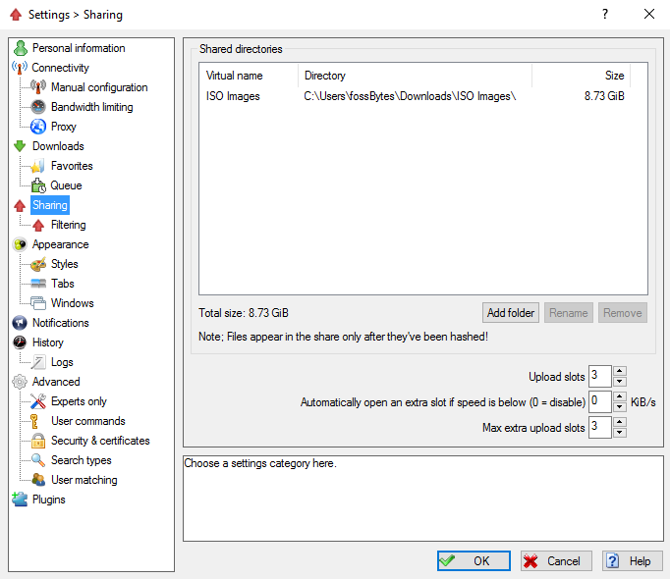Click the Manual configuration icon
670x579 pixels.
tap(38, 87)
